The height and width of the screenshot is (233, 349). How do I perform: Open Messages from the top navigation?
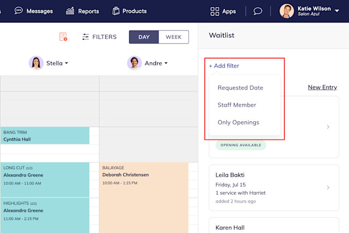pos(34,11)
